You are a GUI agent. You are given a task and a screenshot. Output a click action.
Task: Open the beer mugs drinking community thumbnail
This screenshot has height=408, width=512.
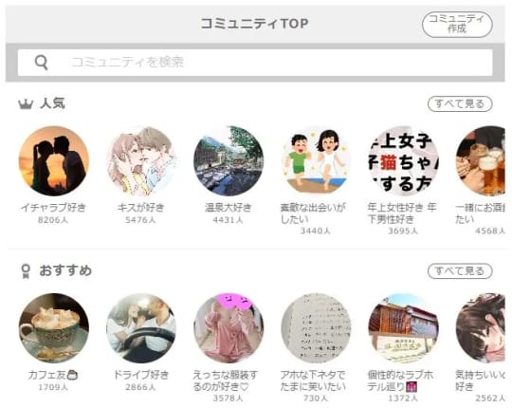click(x=481, y=160)
